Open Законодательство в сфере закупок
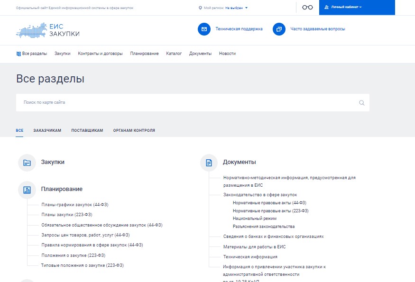Viewport: 415px width, 282px height. tap(260, 195)
